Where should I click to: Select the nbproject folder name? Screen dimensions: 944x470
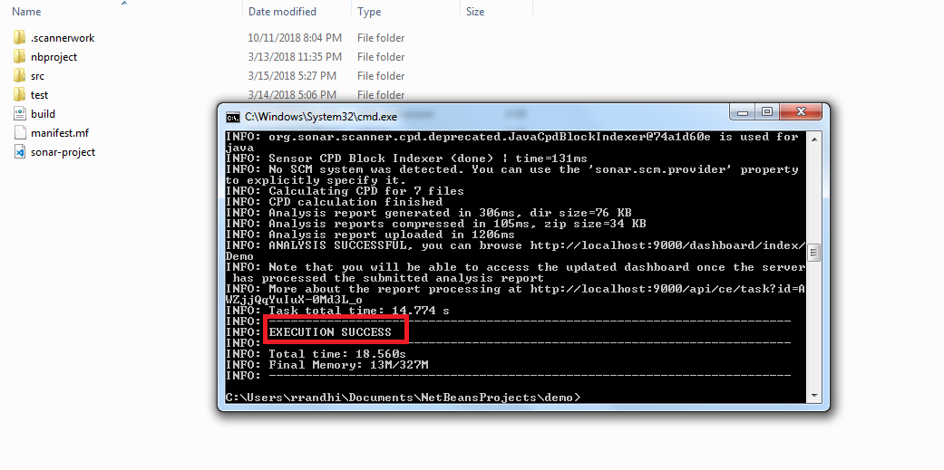tap(54, 57)
